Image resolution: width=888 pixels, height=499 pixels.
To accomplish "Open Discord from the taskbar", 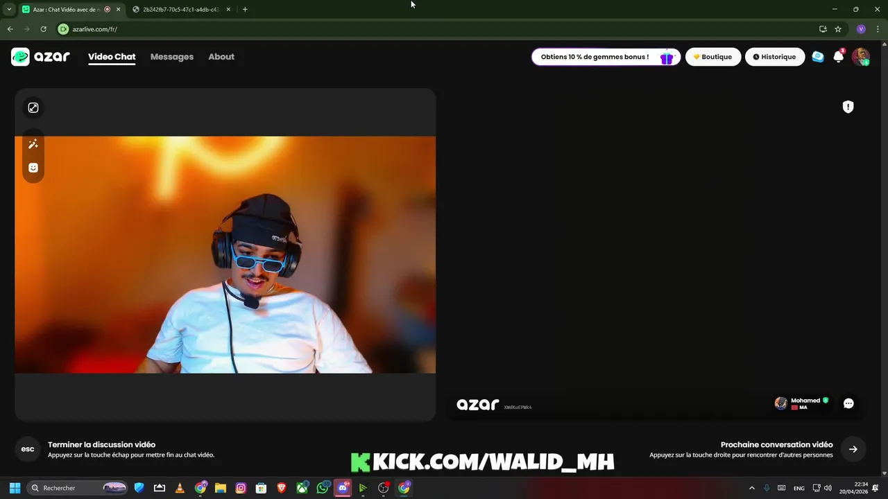I will coord(343,488).
